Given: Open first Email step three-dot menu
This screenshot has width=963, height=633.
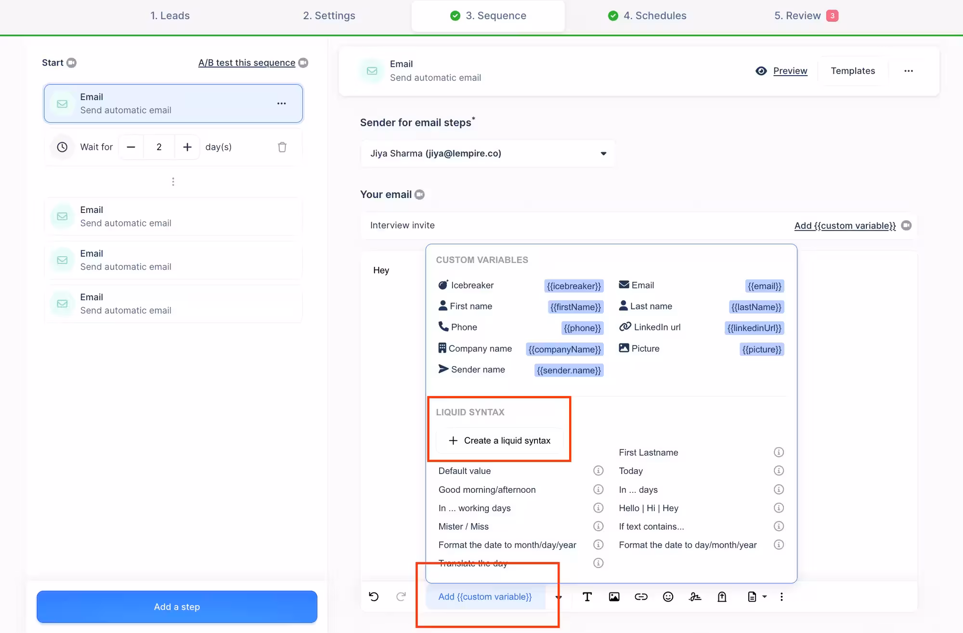Looking at the screenshot, I should click(282, 104).
